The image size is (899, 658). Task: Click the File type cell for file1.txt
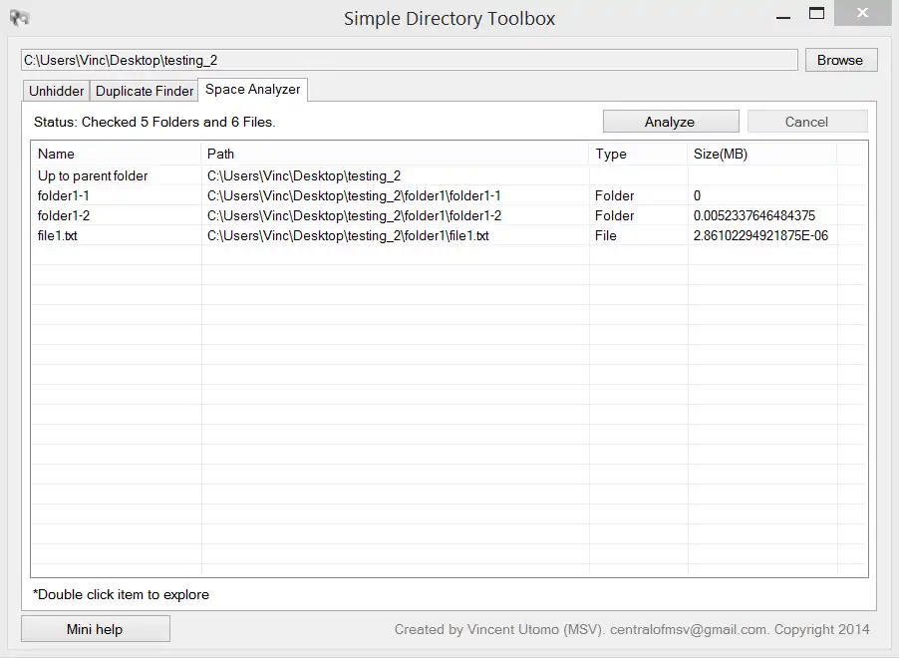(x=605, y=235)
